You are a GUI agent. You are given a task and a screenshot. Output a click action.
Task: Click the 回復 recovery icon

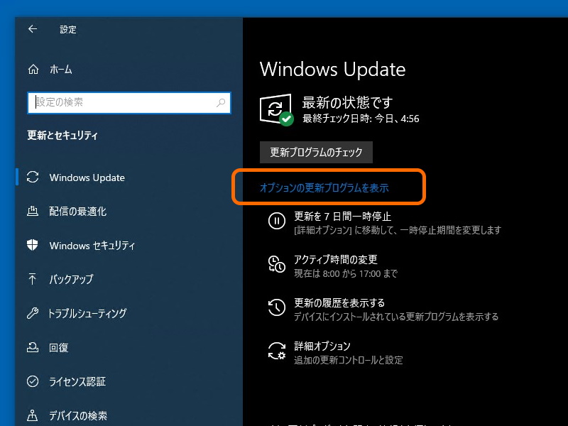coord(33,347)
